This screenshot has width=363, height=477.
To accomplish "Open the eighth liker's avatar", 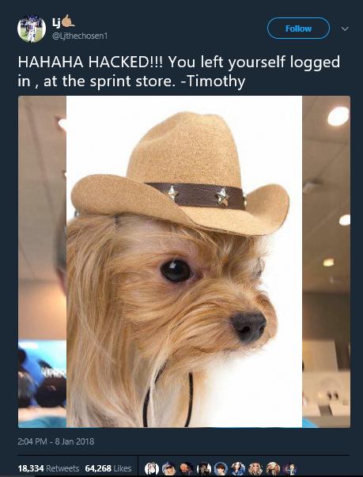I will 273,468.
